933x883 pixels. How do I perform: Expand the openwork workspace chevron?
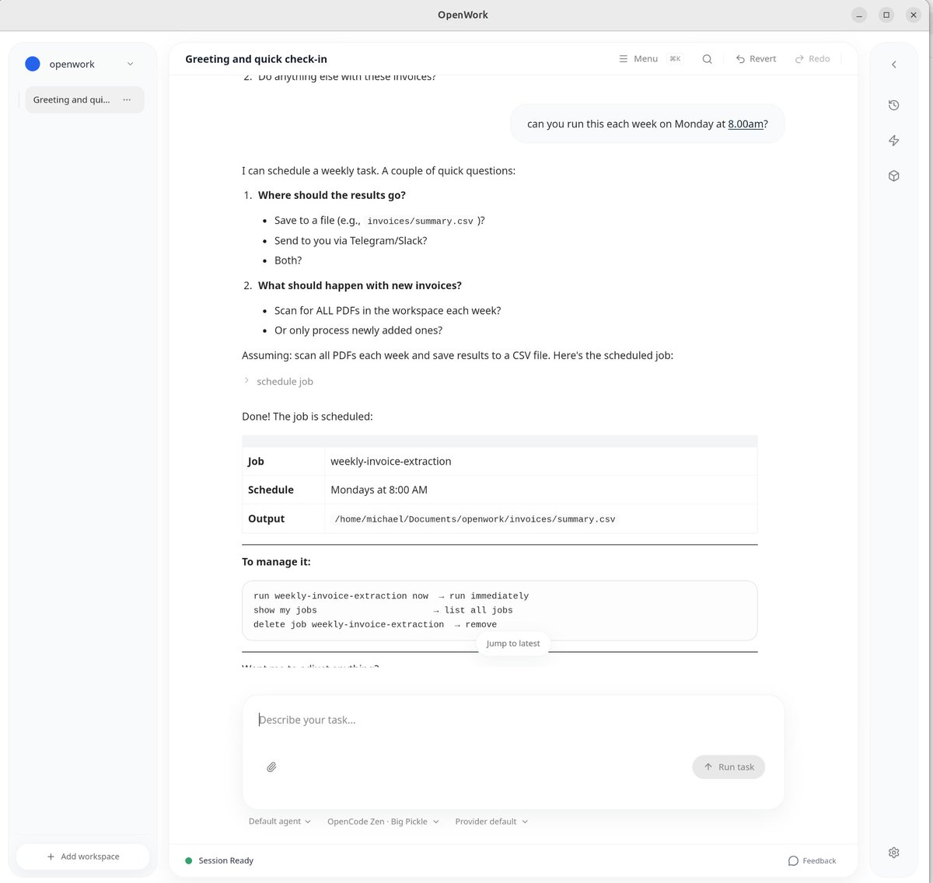(x=130, y=64)
